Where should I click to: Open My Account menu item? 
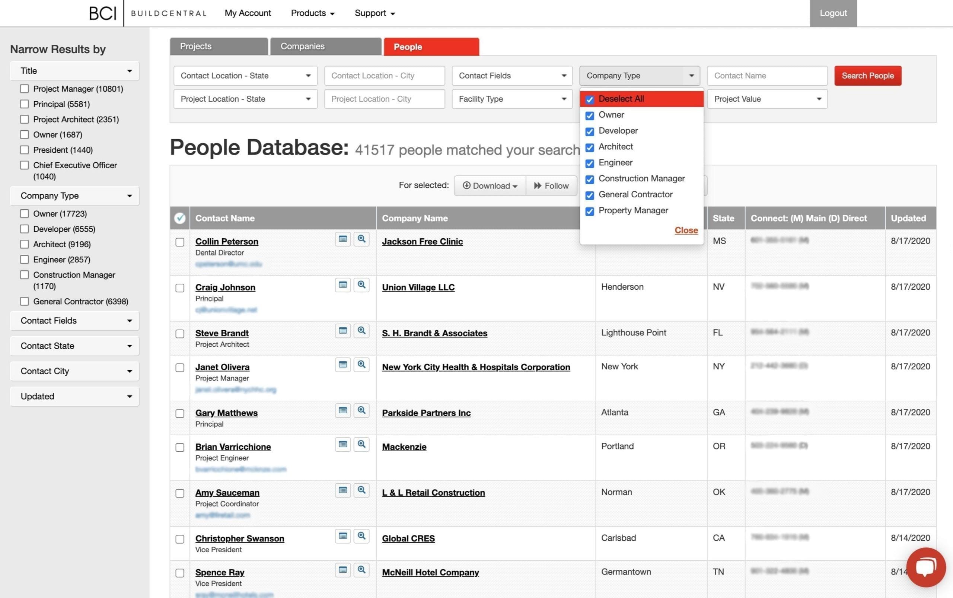click(248, 13)
